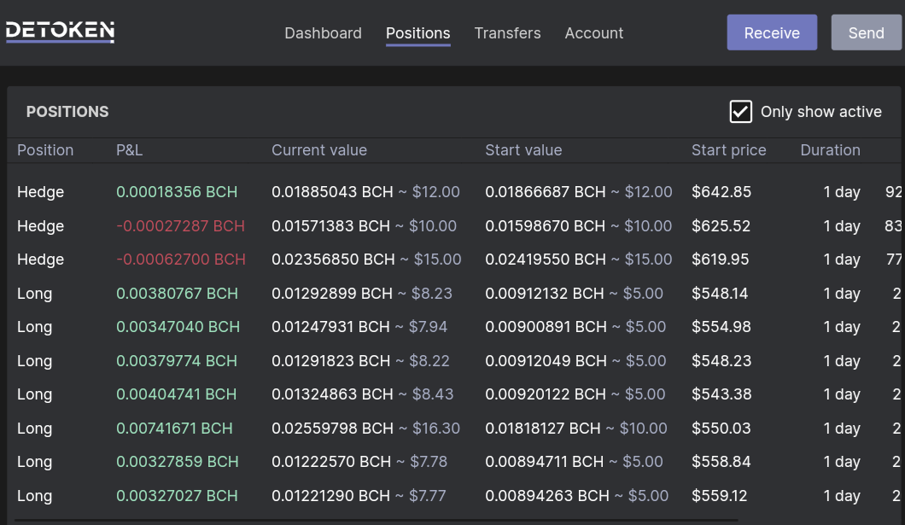Click the Detoken logo

click(60, 32)
